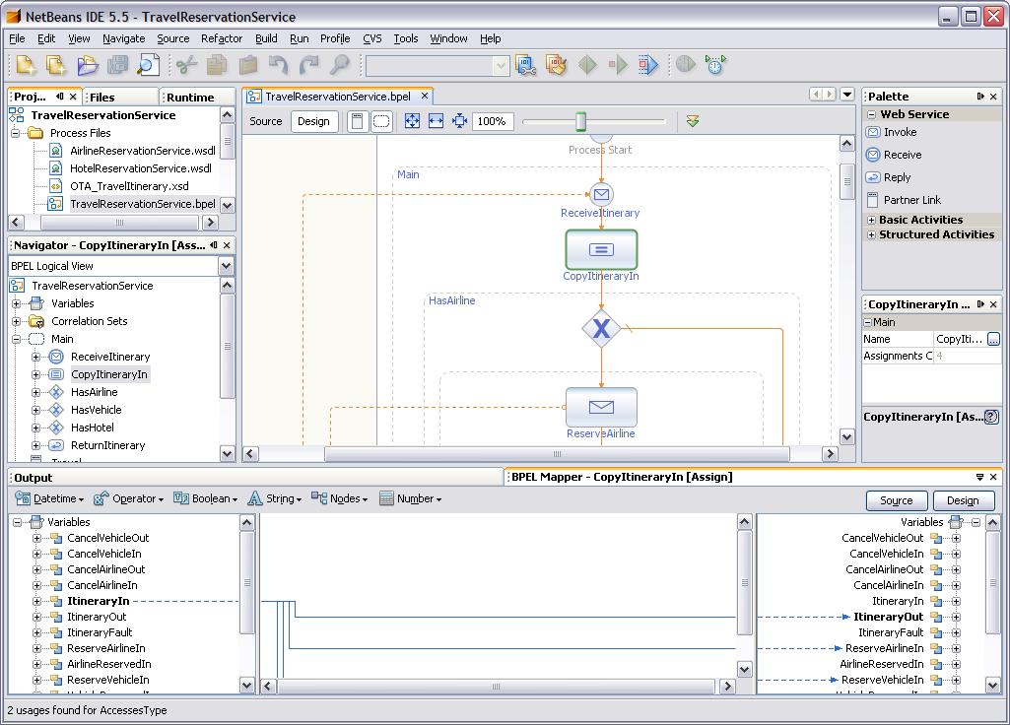Click the Validate XML icon beside zoom slider
Screen dimensions: 1010x725
[693, 121]
